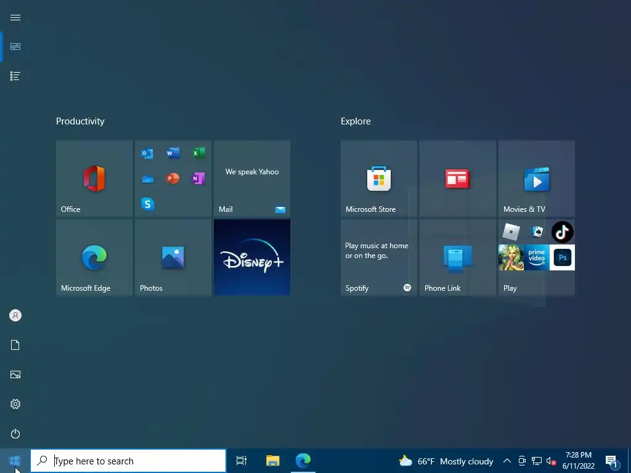
Task: Open the clock showing 7:28 PM
Action: [578, 461]
